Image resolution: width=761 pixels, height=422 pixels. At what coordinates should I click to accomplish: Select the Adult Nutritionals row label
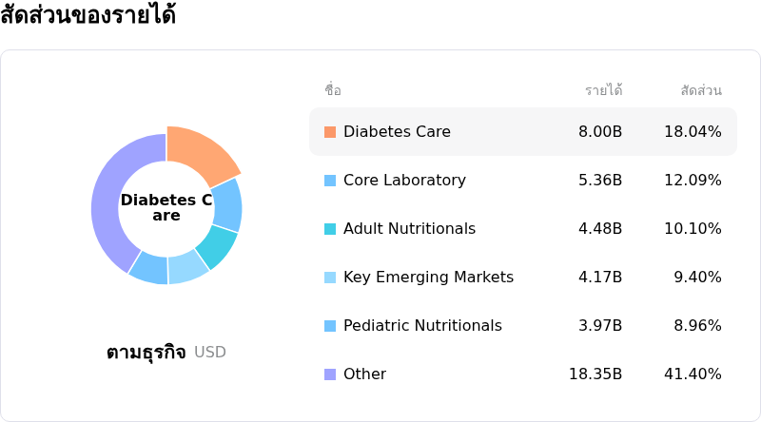click(409, 228)
